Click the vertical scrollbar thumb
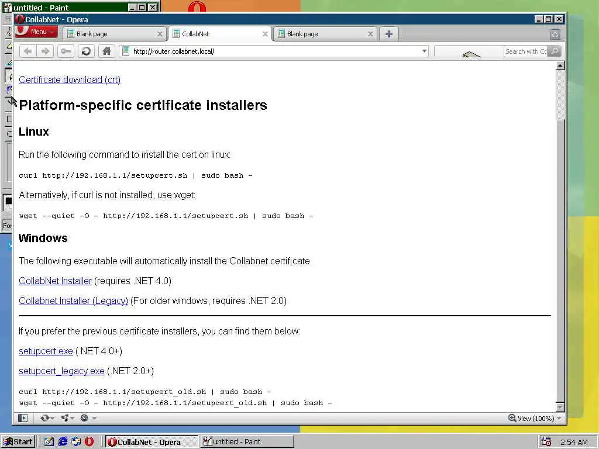599x449 pixels. 560,261
